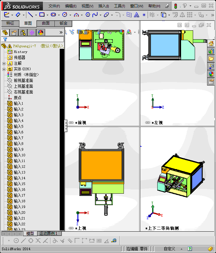This screenshot has width=216, height=253.
Task: Open the DisplayManager tab icon
Action: (41, 33)
